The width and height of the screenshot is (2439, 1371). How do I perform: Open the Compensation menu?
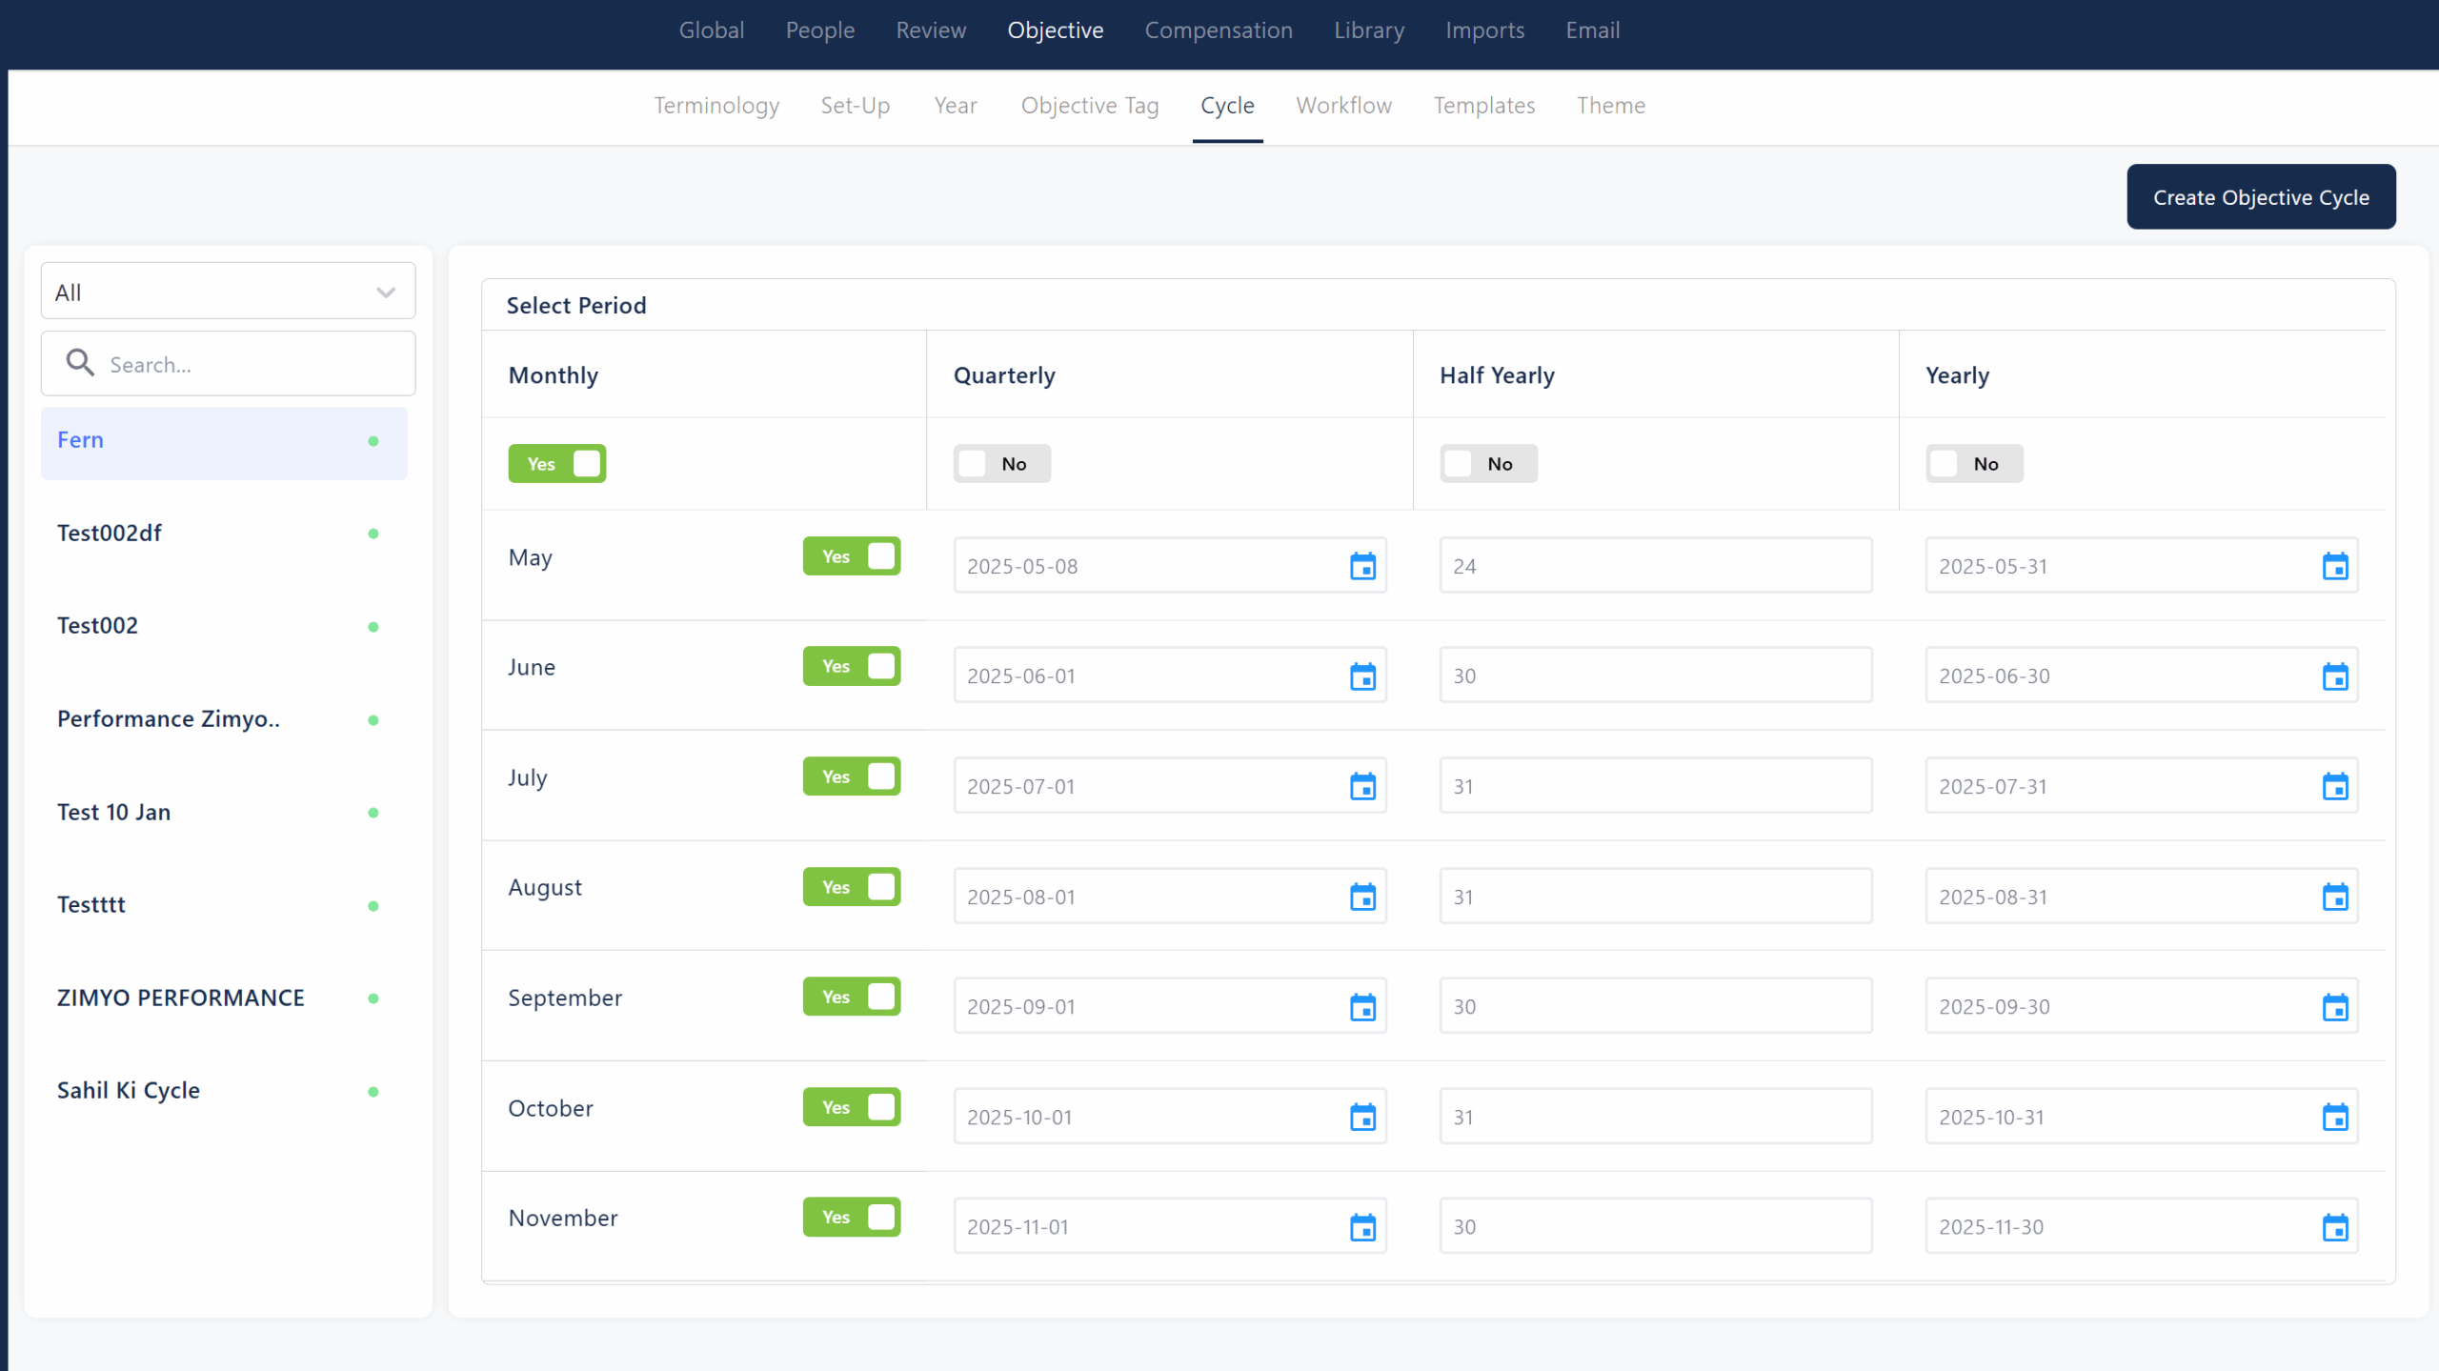[1218, 30]
